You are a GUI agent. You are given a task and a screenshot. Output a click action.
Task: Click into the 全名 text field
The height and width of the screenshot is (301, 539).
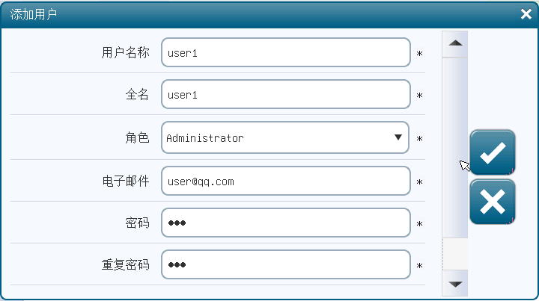285,95
